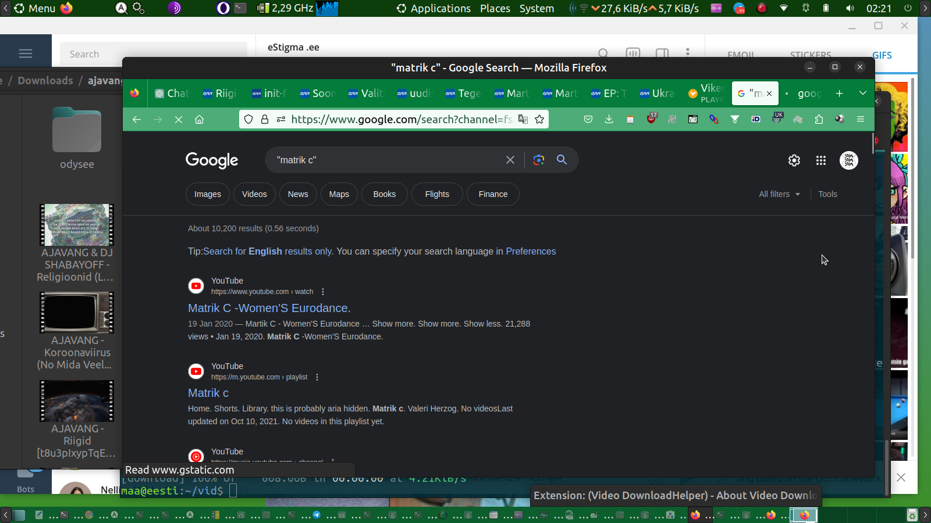This screenshot has width=931, height=523.
Task: Bookmark this page with the star icon
Action: (x=539, y=119)
